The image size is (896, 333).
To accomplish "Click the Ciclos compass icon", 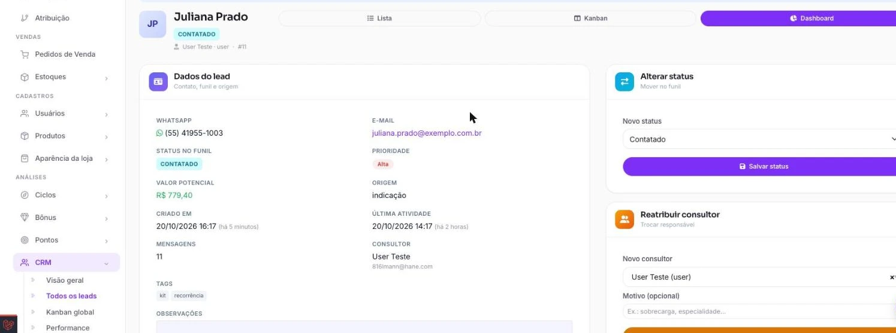I will pos(25,195).
